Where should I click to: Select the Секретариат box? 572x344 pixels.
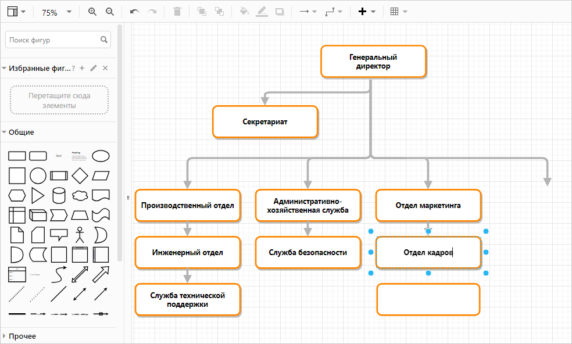point(265,122)
